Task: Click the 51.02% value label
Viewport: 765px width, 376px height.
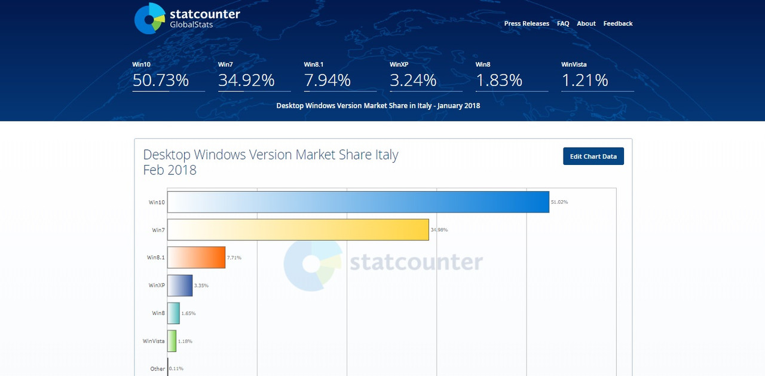Action: (x=559, y=202)
